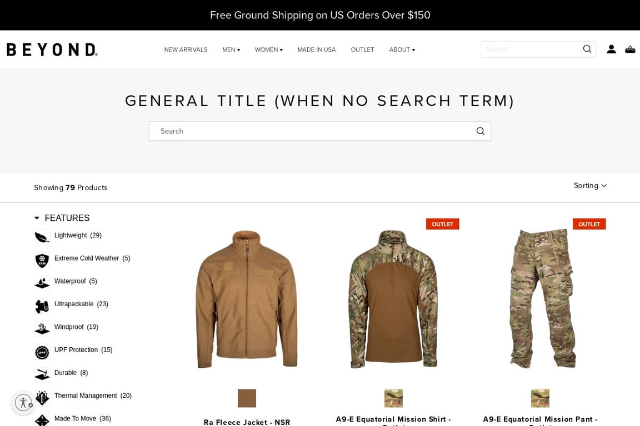Select brown swatch under Ra Fleece Jacket
Screen dimensions: 640x426
pyautogui.click(x=247, y=398)
